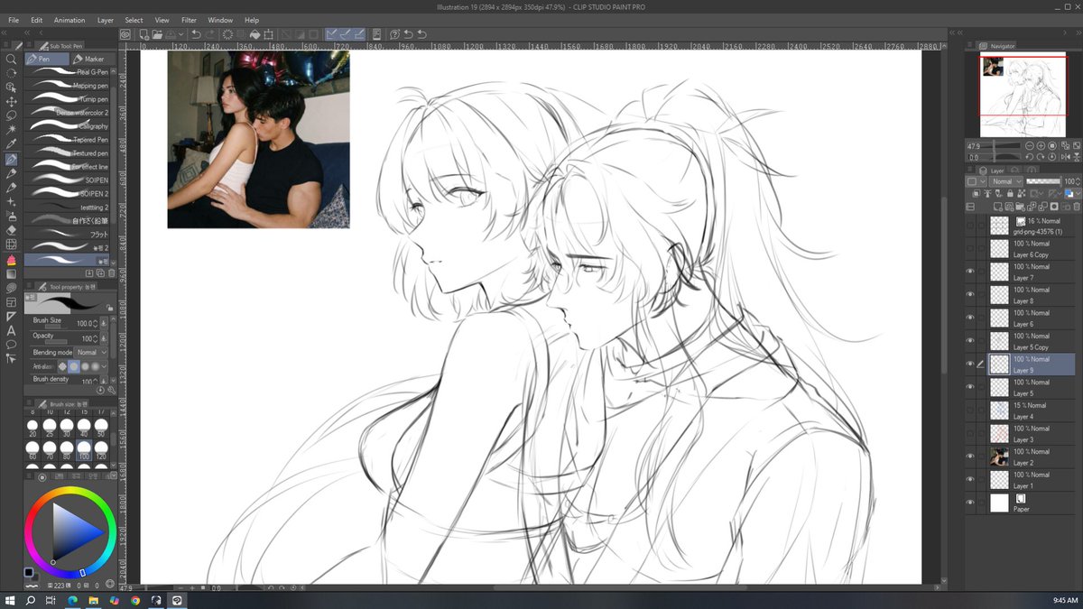Expand the Brush Size dropdown in Tool property

(x=95, y=324)
